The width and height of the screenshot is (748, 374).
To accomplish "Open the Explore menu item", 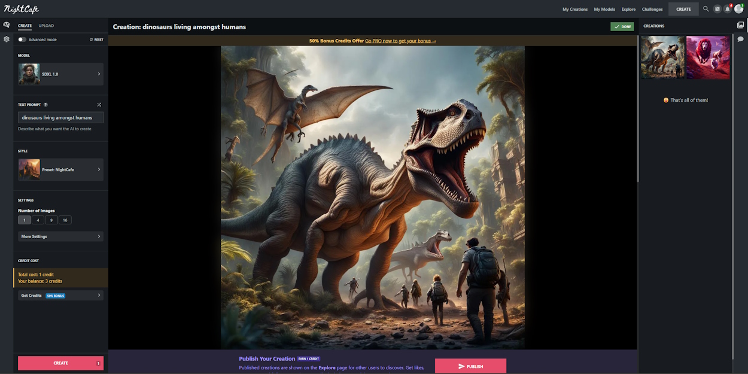I will [x=628, y=9].
